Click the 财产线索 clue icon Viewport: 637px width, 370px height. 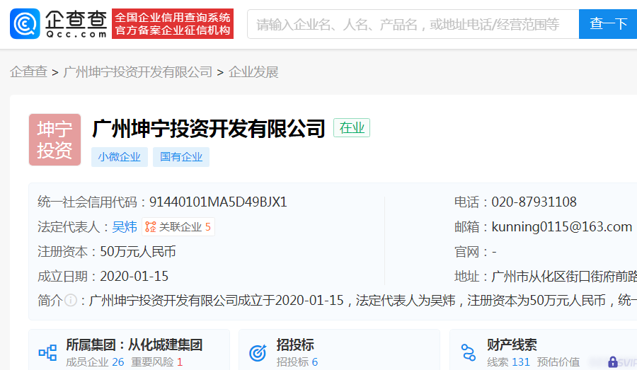pos(469,352)
